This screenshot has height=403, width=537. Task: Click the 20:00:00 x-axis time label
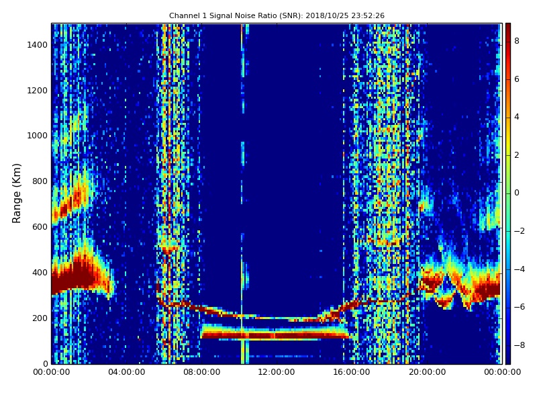(x=427, y=372)
